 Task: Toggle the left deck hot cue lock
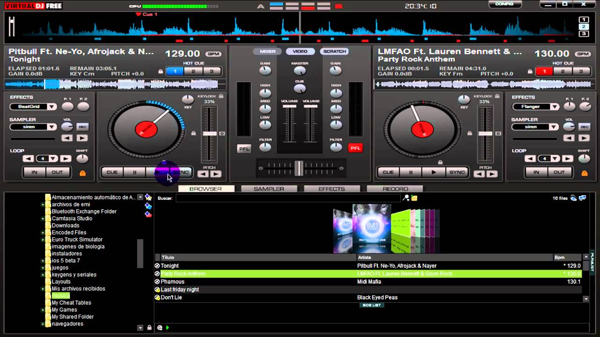[161, 72]
